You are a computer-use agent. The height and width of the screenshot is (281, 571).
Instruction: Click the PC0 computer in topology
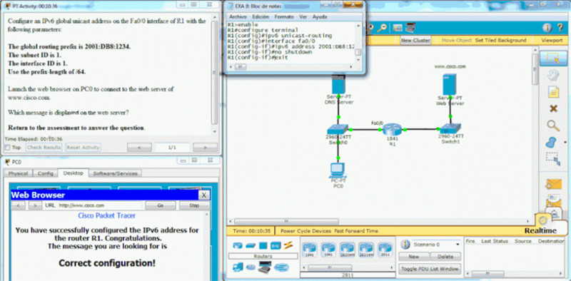[338, 171]
